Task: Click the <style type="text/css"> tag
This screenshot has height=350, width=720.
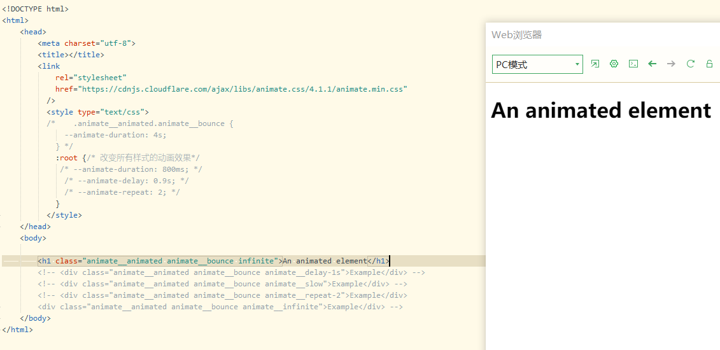Action: point(98,112)
